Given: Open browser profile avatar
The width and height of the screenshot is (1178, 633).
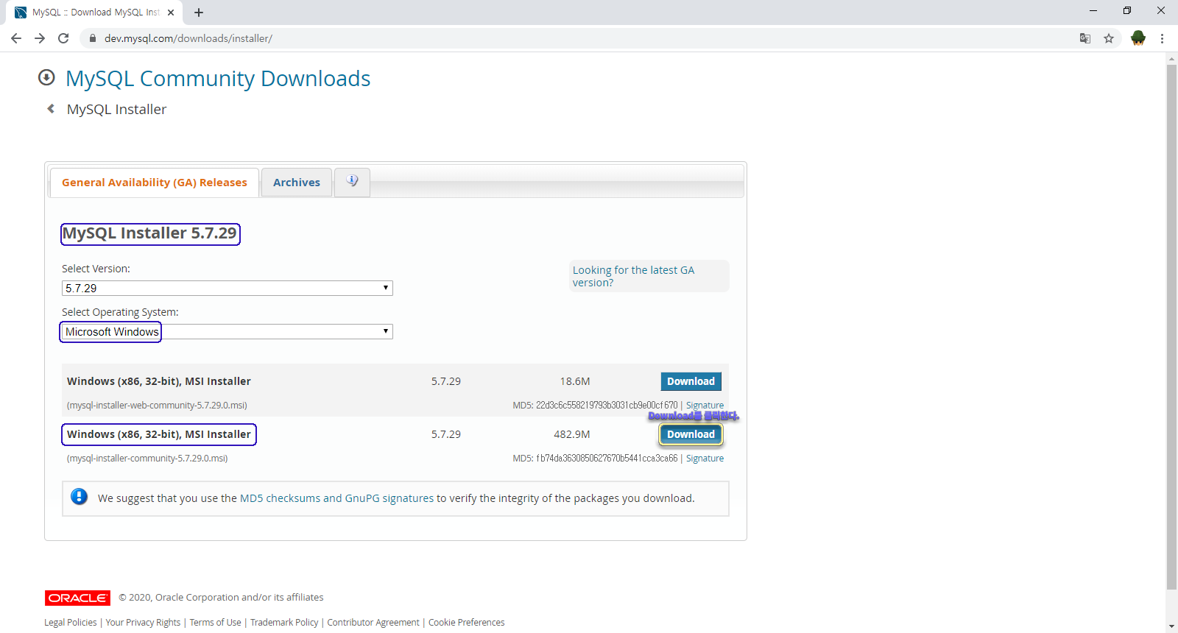Looking at the screenshot, I should coord(1138,38).
